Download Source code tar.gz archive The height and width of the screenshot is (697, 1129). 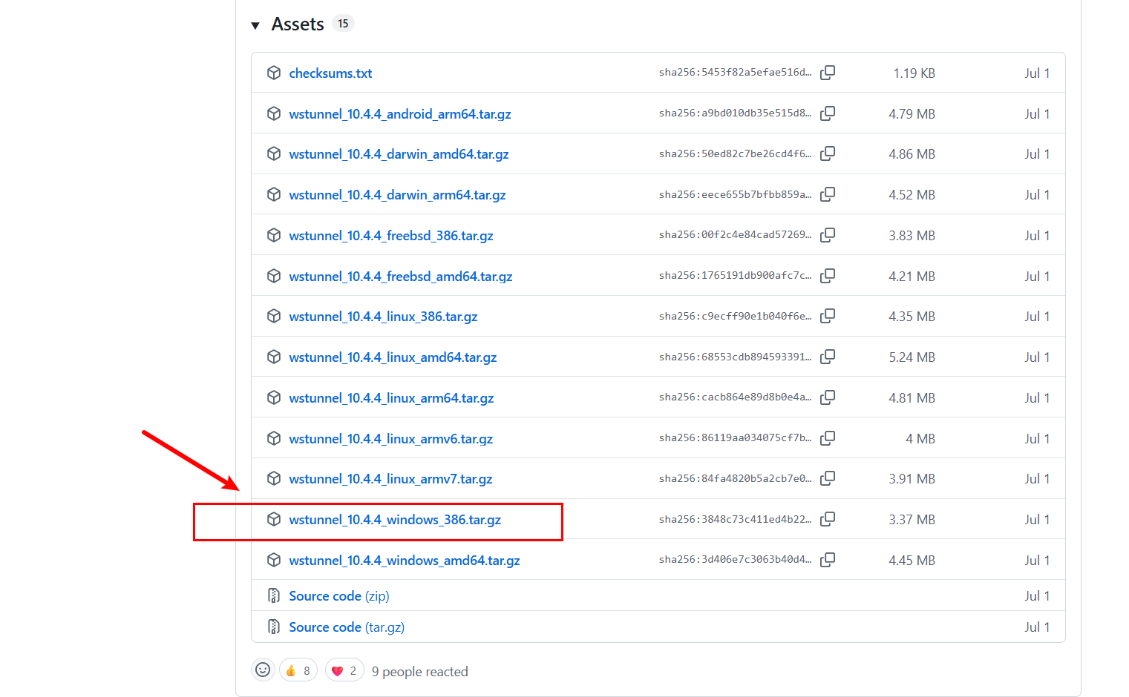324,627
